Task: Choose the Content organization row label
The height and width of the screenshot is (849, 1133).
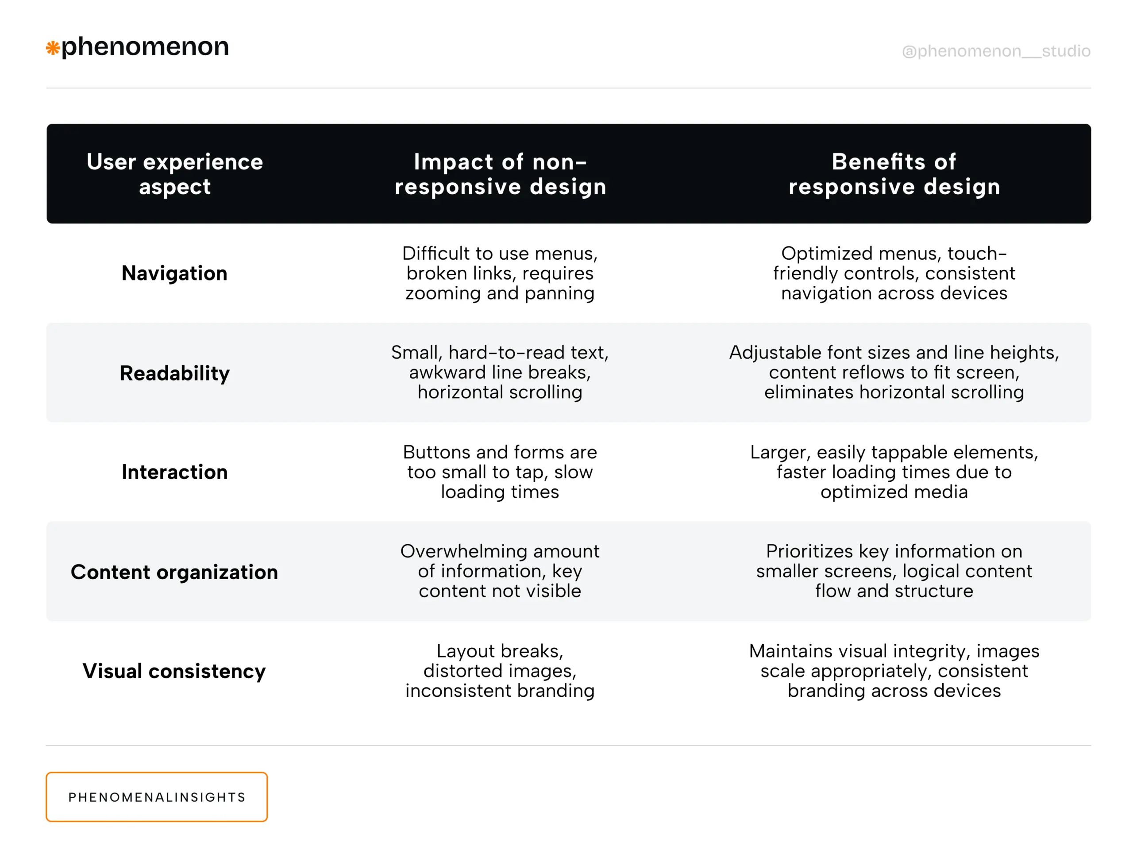Action: [174, 572]
